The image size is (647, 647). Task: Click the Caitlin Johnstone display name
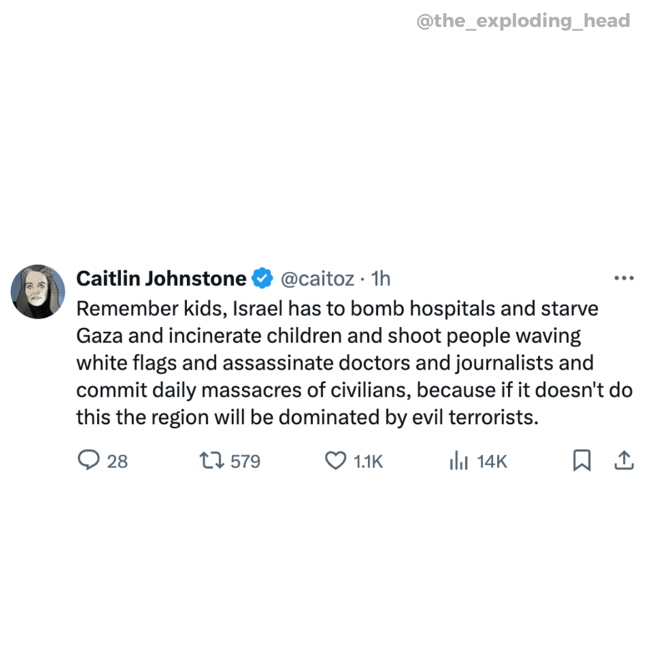(162, 279)
